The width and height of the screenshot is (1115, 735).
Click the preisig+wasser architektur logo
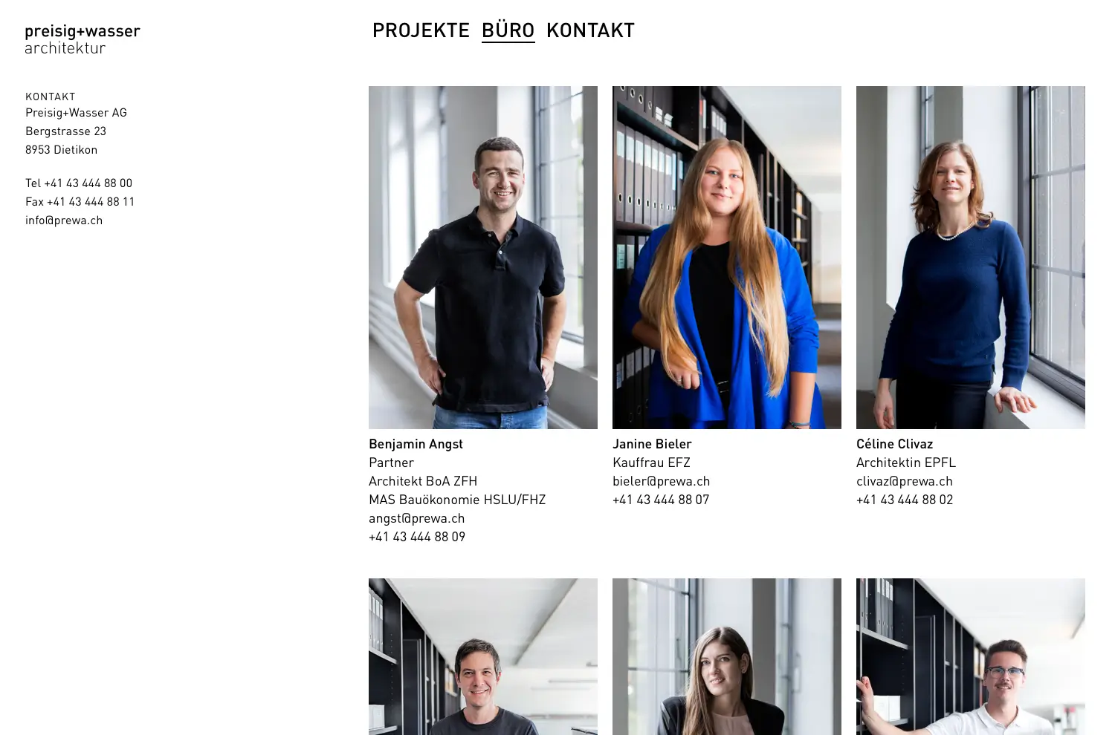pos(83,39)
